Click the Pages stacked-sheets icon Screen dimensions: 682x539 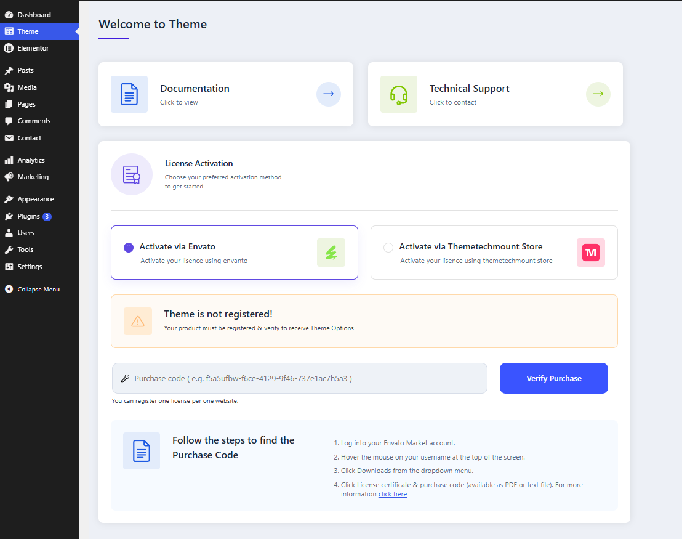pos(9,104)
